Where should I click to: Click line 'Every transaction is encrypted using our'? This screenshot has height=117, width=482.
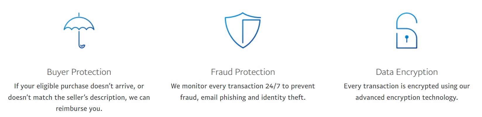pyautogui.click(x=407, y=86)
